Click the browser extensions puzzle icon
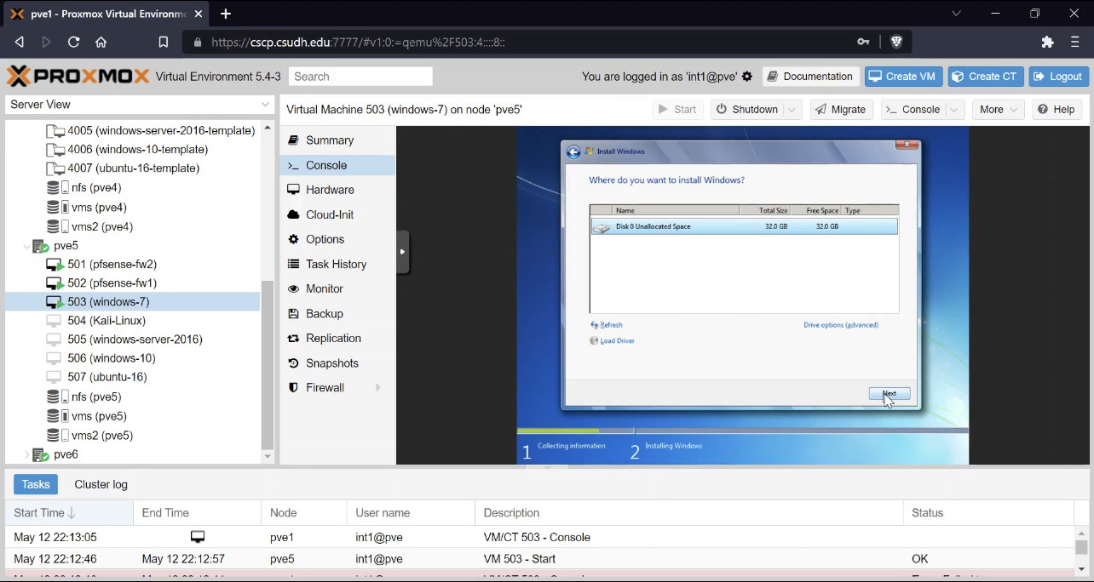 [1048, 42]
